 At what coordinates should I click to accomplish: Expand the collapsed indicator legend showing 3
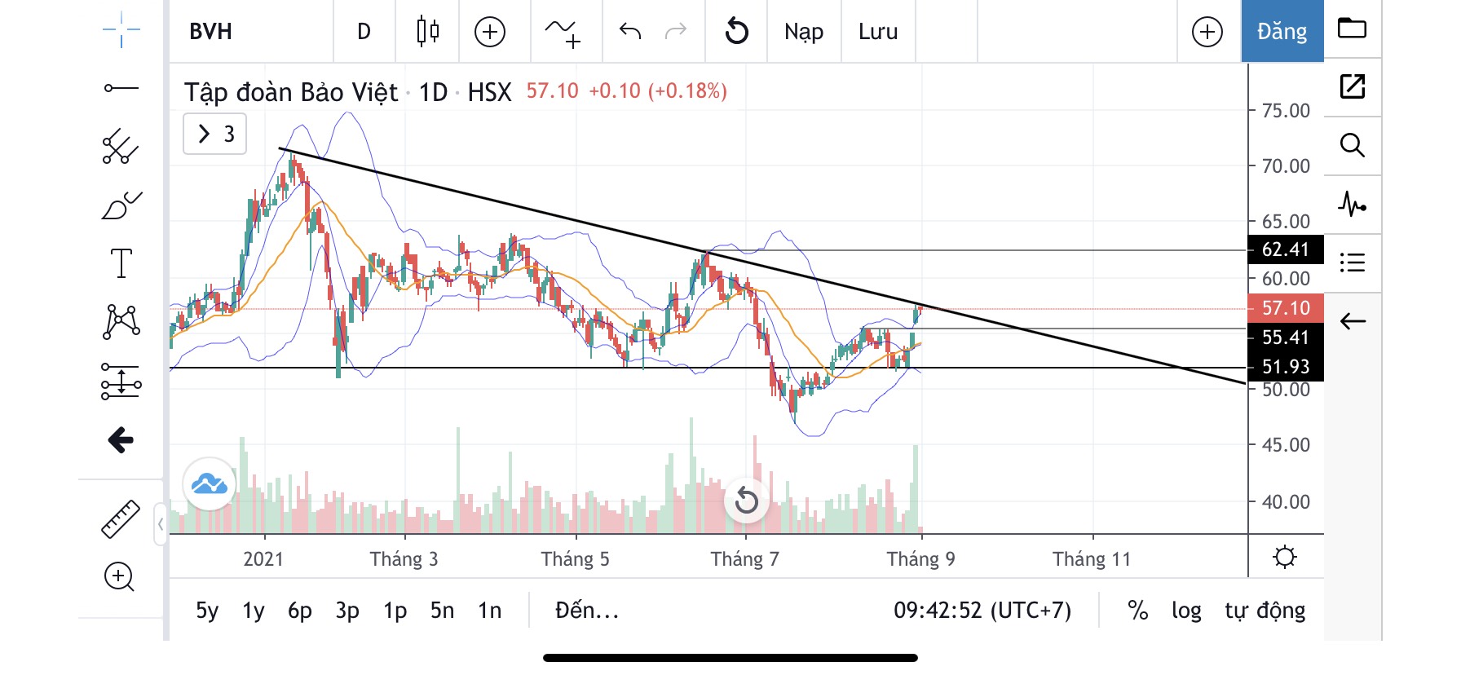(x=214, y=134)
